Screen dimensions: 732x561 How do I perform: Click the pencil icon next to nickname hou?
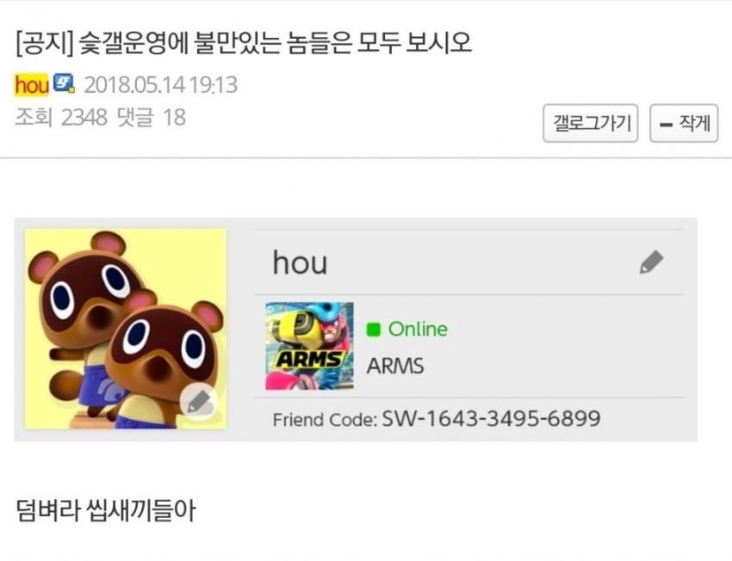click(x=651, y=262)
